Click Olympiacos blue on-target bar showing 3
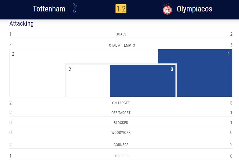239x165 pixels. point(143,81)
